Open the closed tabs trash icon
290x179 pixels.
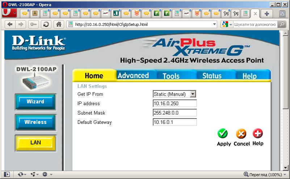[282, 14]
